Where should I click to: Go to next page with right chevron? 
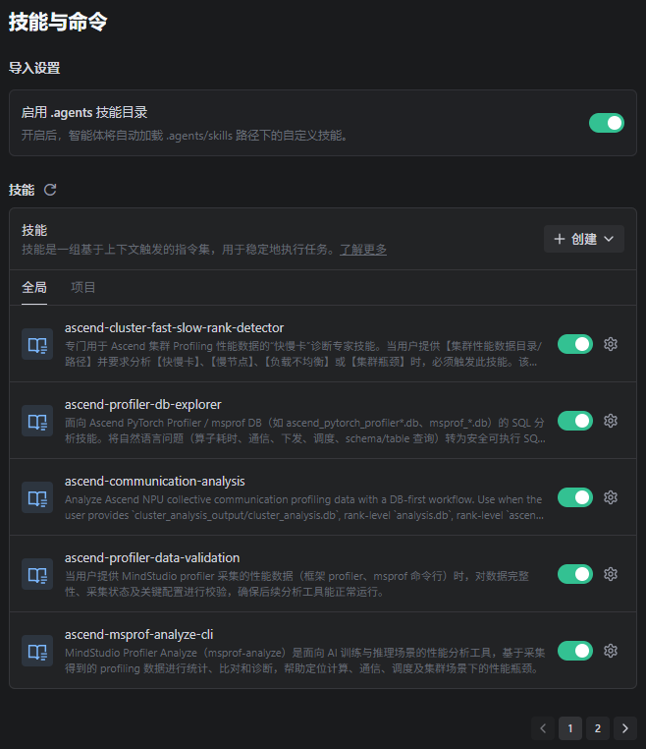625,728
